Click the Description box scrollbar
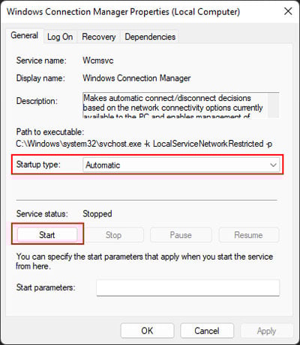The height and width of the screenshot is (345, 300). [273, 105]
